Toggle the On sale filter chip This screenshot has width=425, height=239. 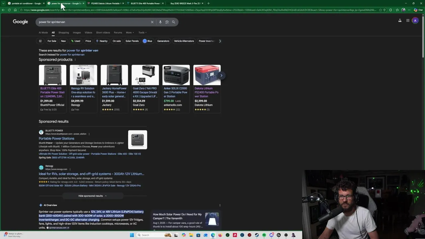click(x=117, y=41)
